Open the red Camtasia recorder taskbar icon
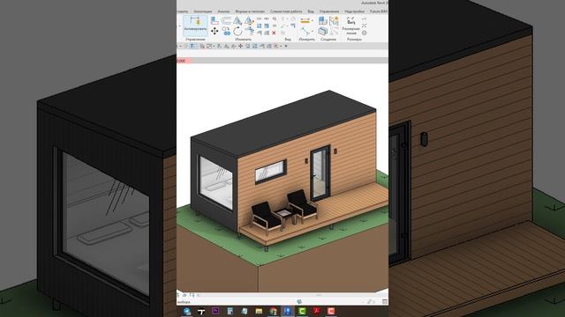 331,311
